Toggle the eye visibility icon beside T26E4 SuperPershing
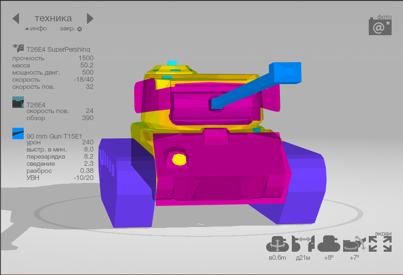Viewport: 403px width, 275px height. (x=18, y=47)
